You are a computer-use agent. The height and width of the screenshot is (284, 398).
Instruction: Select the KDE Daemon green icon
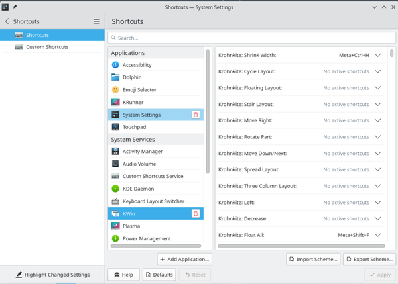tap(115, 189)
